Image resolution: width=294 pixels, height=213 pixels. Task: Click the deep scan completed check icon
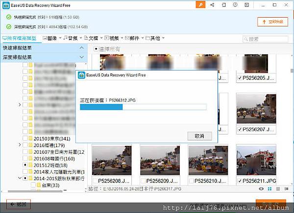[9, 26]
